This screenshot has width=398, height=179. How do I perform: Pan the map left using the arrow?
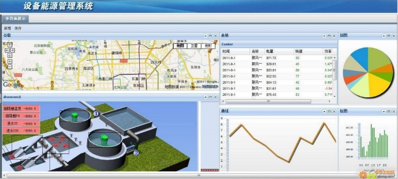click(7, 50)
